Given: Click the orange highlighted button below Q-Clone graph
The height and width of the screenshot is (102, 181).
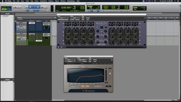Looking at the screenshot, I should [85, 86].
